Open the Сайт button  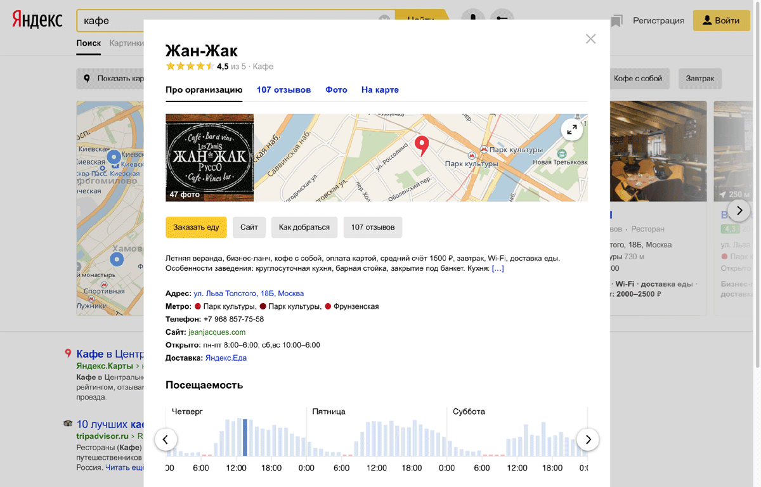[249, 227]
